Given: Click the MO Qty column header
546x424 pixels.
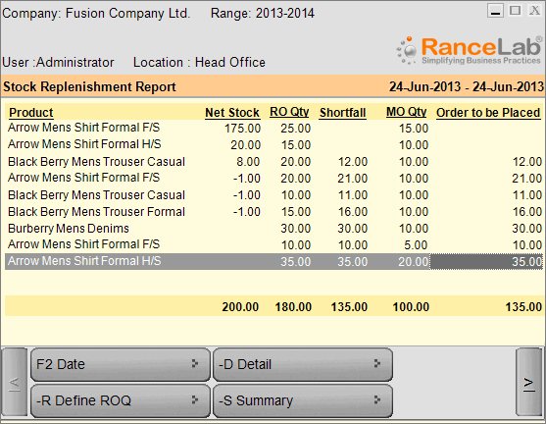Looking at the screenshot, I should click(x=407, y=112).
